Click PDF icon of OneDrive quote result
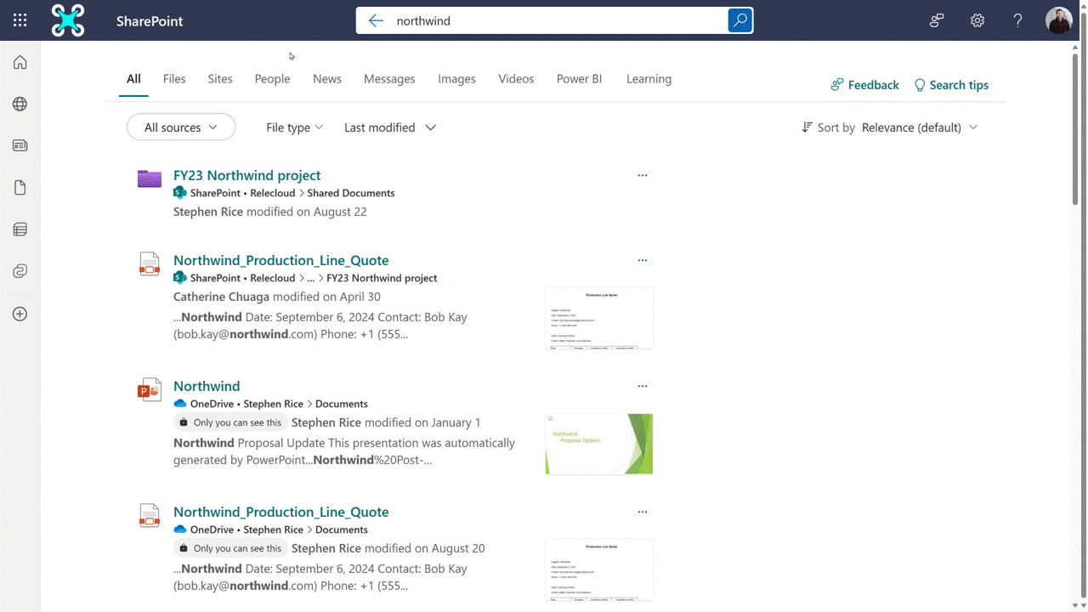The height and width of the screenshot is (612, 1088). click(150, 515)
